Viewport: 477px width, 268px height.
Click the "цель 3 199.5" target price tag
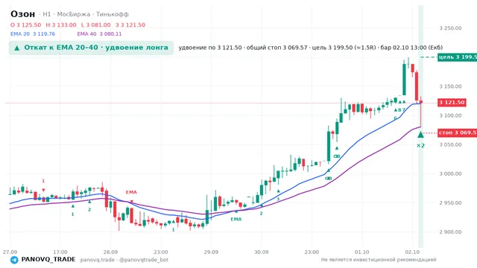(457, 57)
